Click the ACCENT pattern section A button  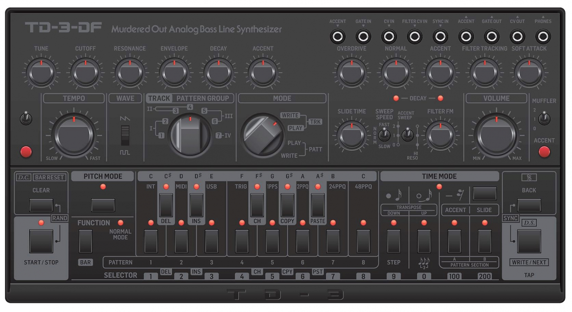pos(454,241)
